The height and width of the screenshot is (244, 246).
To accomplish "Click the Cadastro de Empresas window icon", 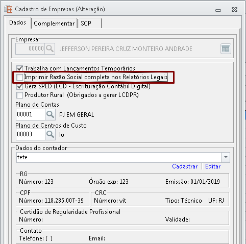I will tap(8, 9).
